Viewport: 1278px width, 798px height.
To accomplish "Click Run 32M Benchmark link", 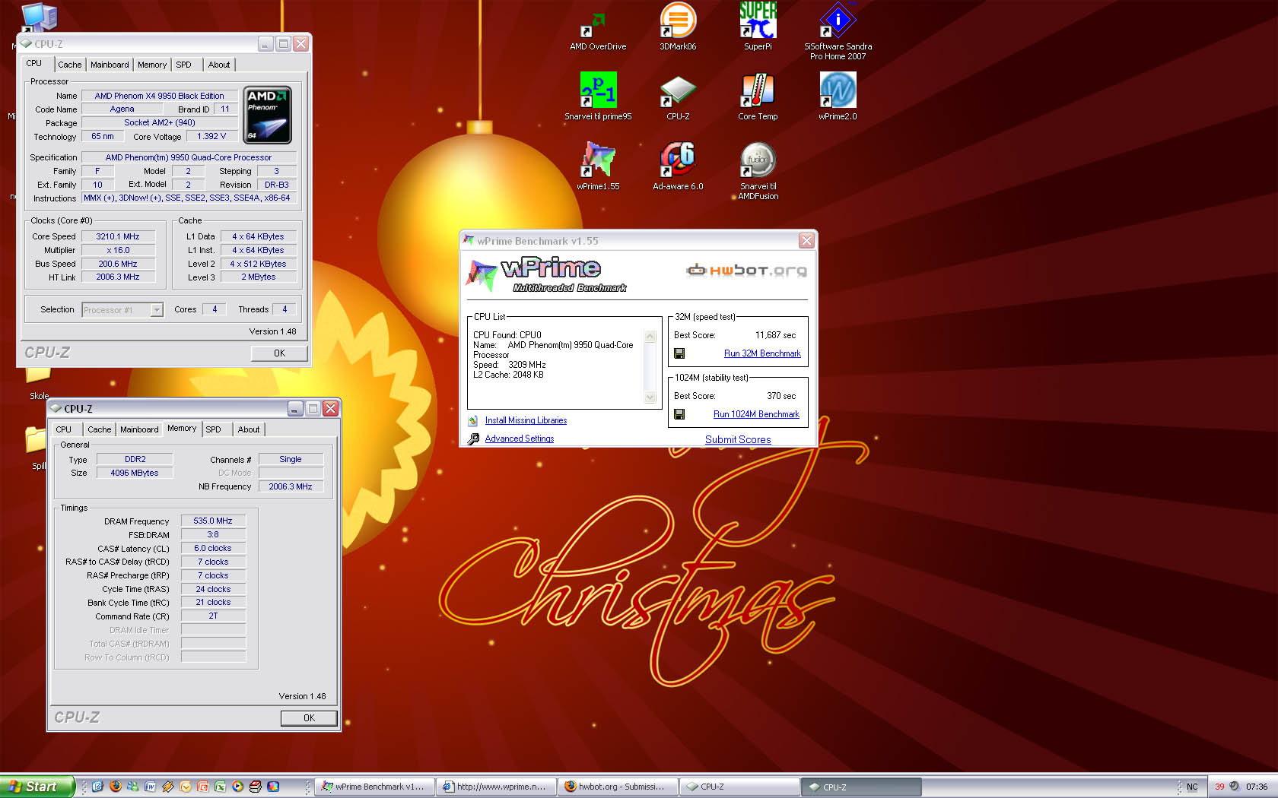I will click(762, 353).
